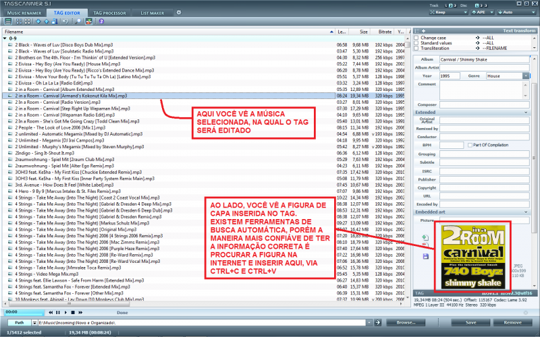Select disc number format 3
540x337 pixels.
click(486, 5)
